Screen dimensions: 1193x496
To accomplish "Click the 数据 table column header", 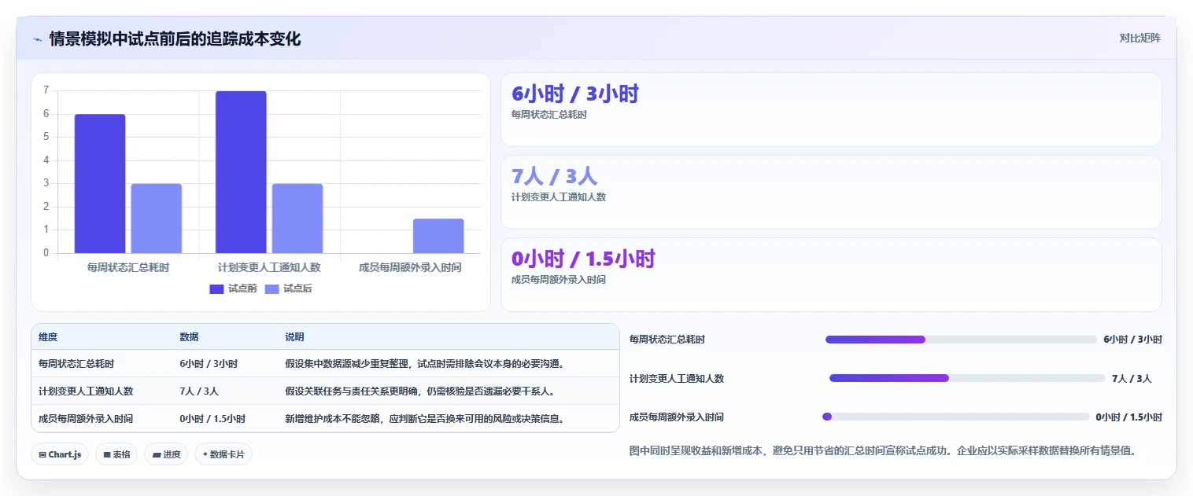I will tap(189, 337).
